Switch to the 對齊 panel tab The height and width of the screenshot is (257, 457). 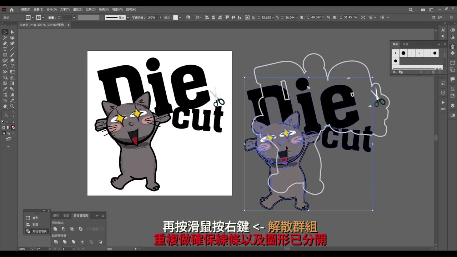66,216
